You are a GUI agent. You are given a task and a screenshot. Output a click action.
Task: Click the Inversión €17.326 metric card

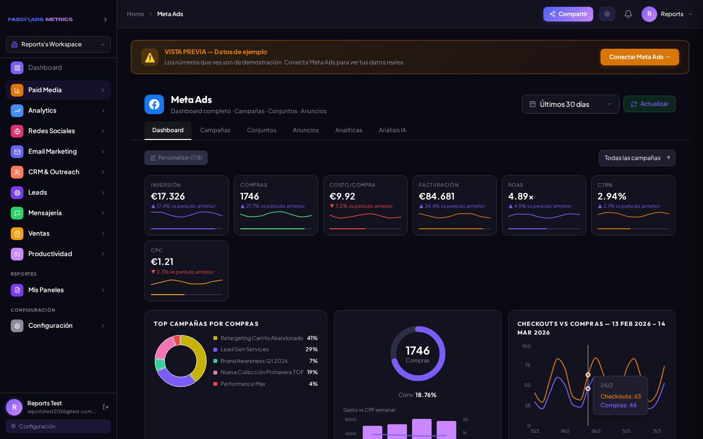click(x=186, y=205)
